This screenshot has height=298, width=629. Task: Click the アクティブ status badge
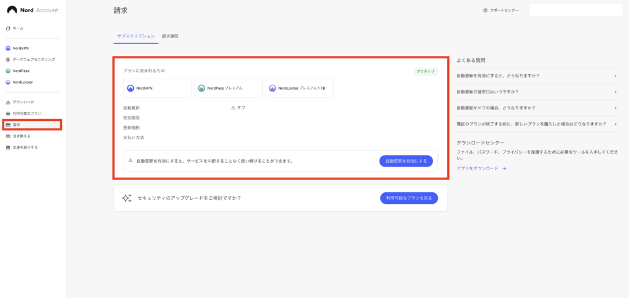click(x=426, y=72)
